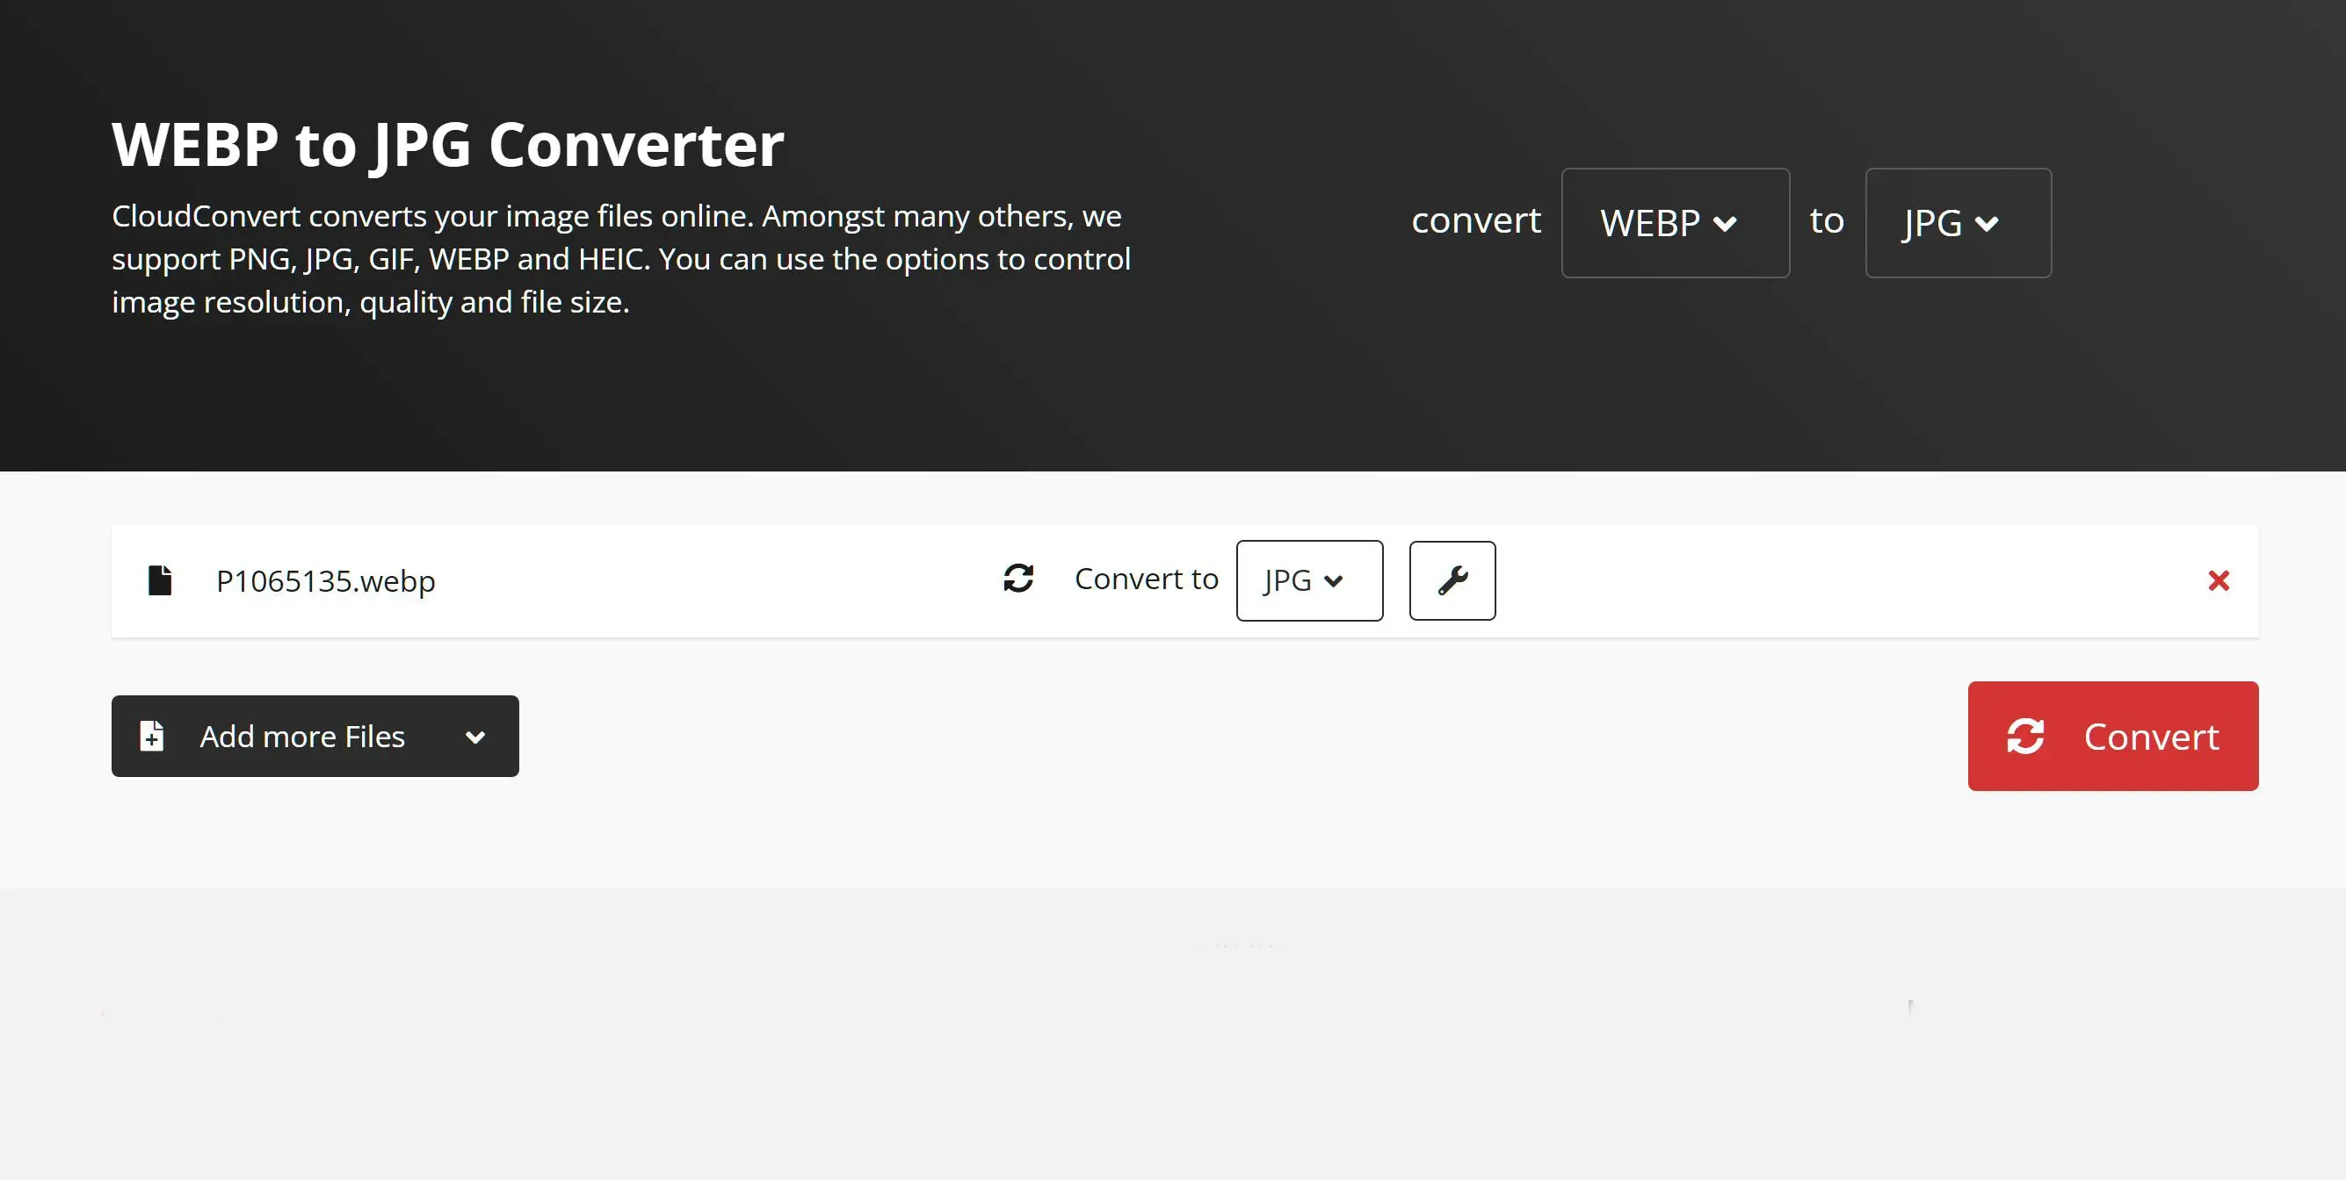This screenshot has height=1180, width=2346.
Task: Click the Convert button refresh icon
Action: click(2025, 736)
